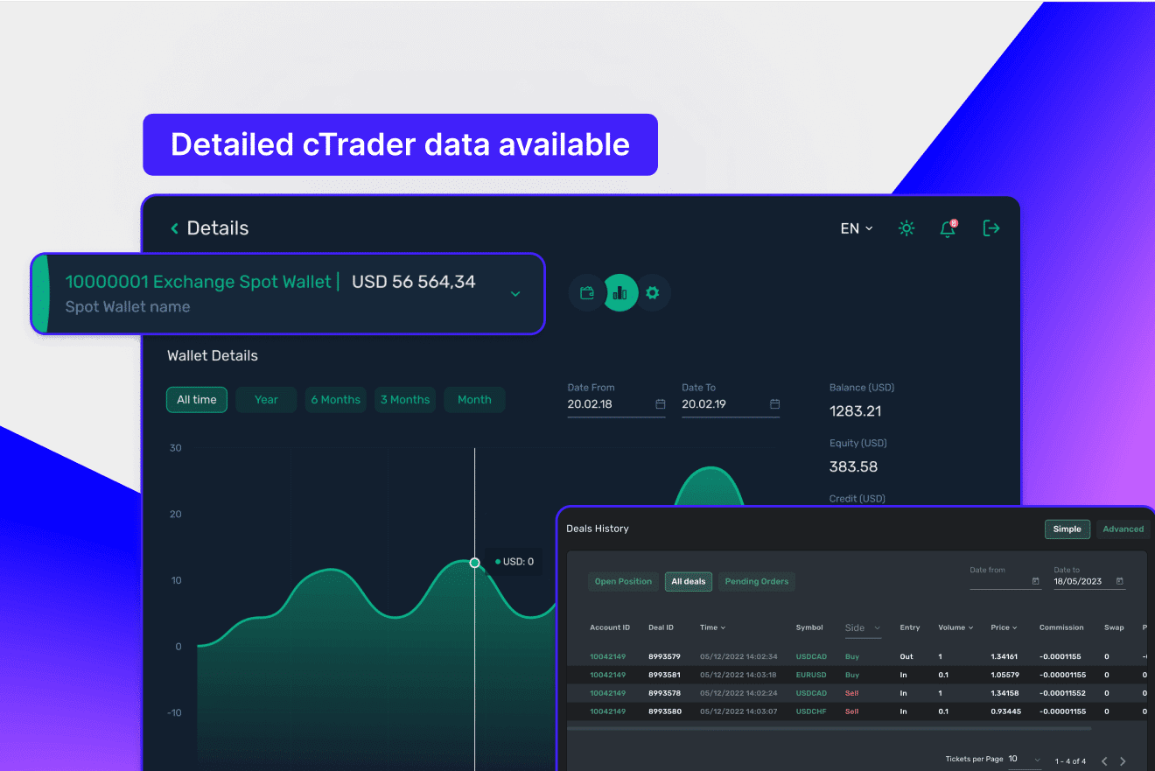
Task: Open the notifications bell
Action: point(948,228)
